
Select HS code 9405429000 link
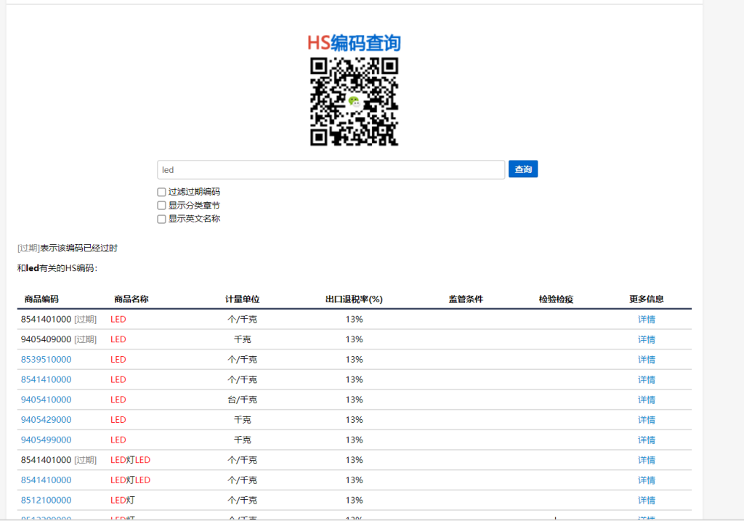click(46, 420)
